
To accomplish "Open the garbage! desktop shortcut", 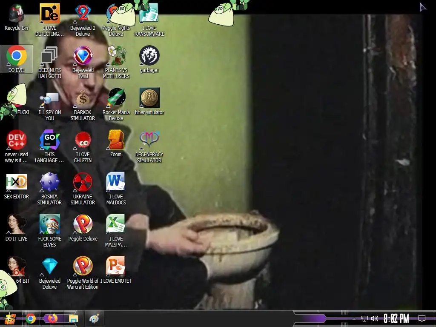I will 149,59.
